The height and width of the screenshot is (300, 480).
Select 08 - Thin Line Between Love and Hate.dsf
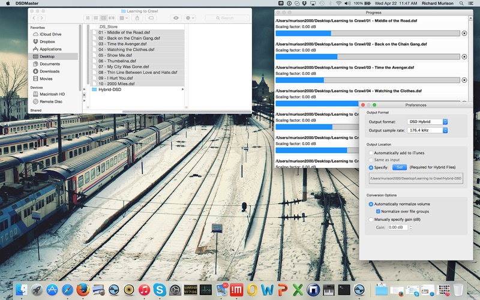pos(138,73)
